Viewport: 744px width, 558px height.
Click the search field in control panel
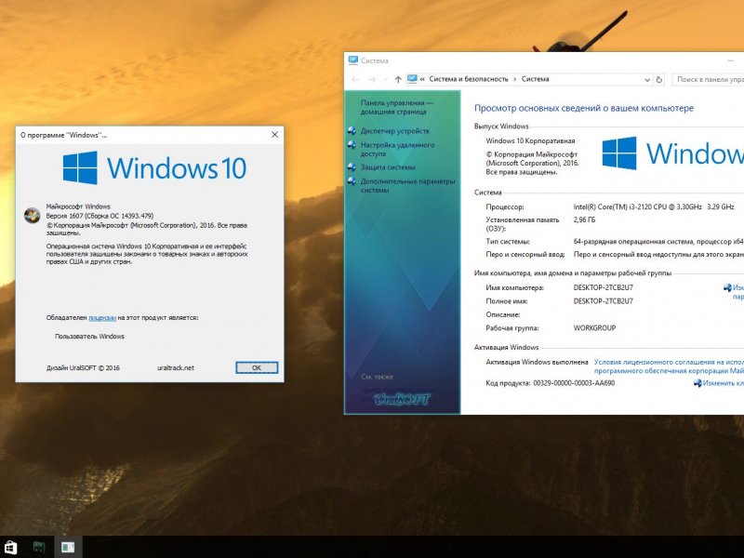[708, 80]
